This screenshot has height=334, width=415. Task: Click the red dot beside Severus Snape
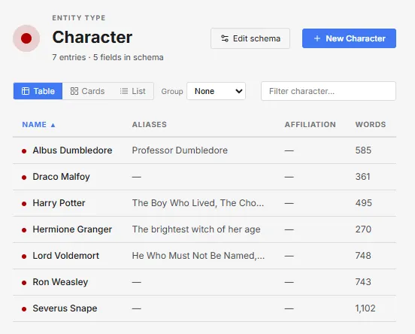(24, 309)
